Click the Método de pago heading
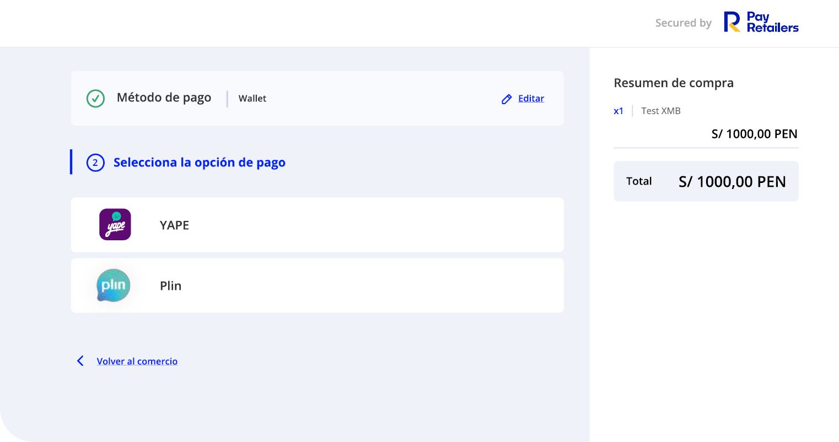The width and height of the screenshot is (839, 442). (164, 98)
